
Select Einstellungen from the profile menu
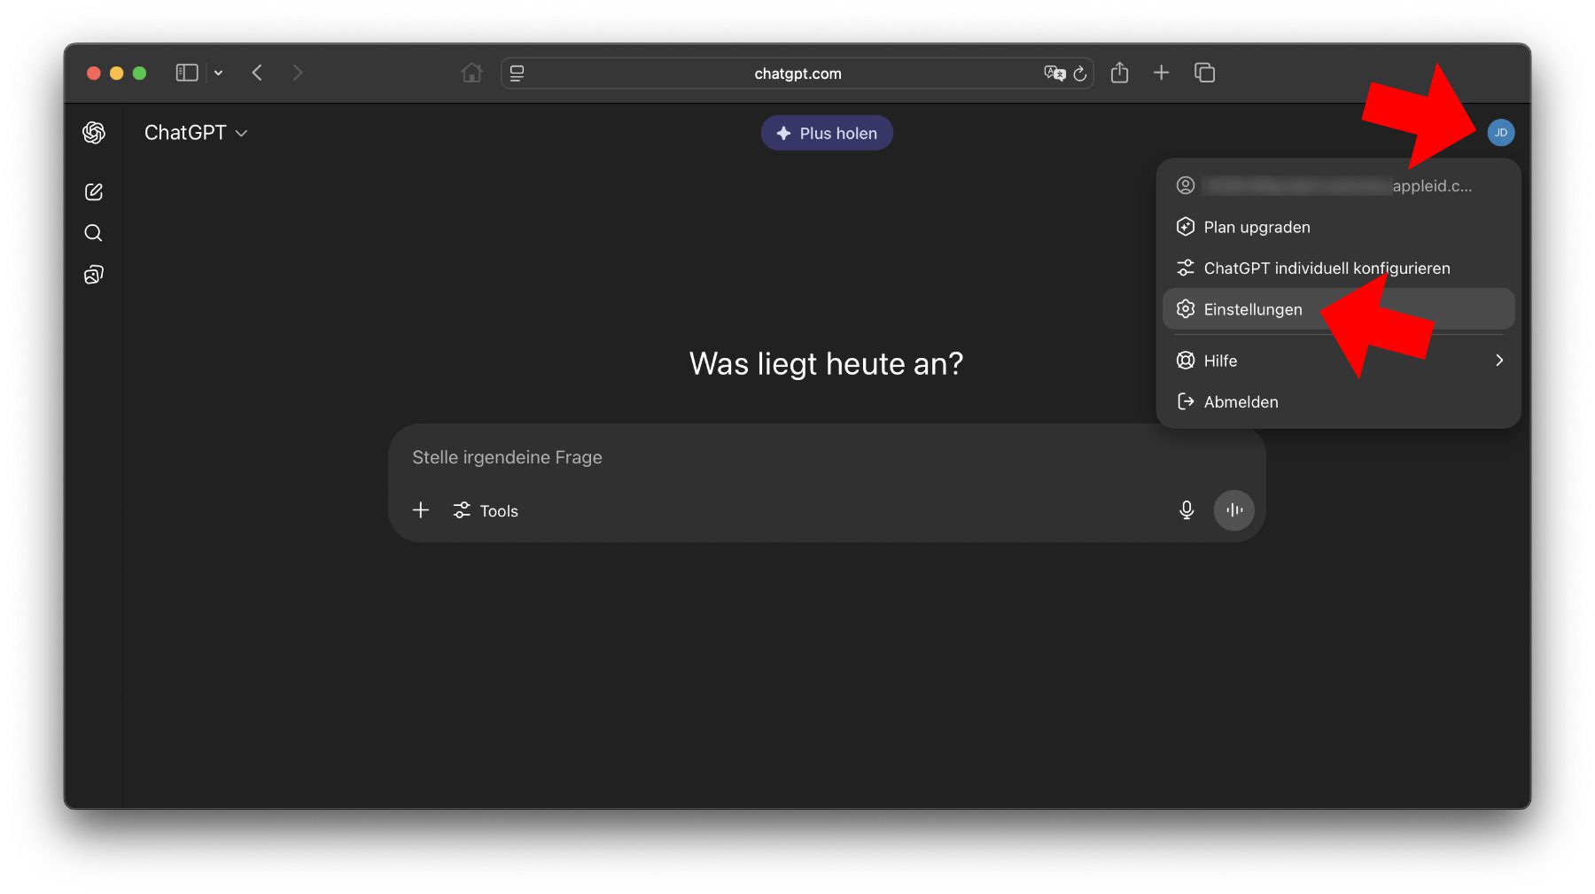coord(1252,309)
